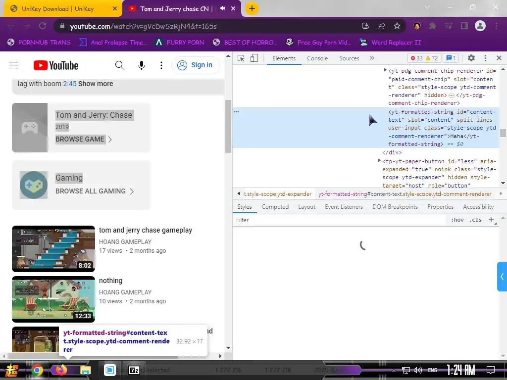Share this page icon
This screenshot has height=380, width=507.
(381, 26)
